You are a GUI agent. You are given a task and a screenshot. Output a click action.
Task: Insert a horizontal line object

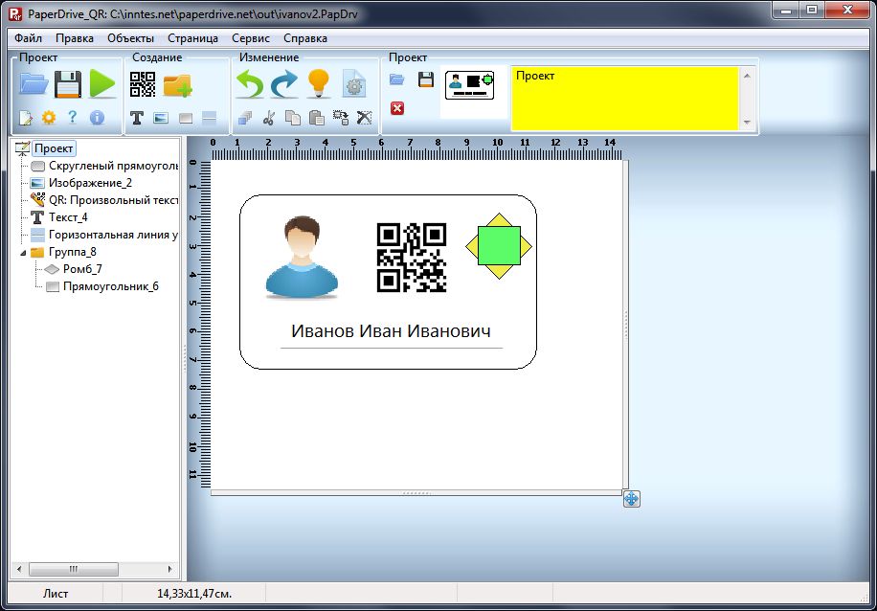(209, 118)
